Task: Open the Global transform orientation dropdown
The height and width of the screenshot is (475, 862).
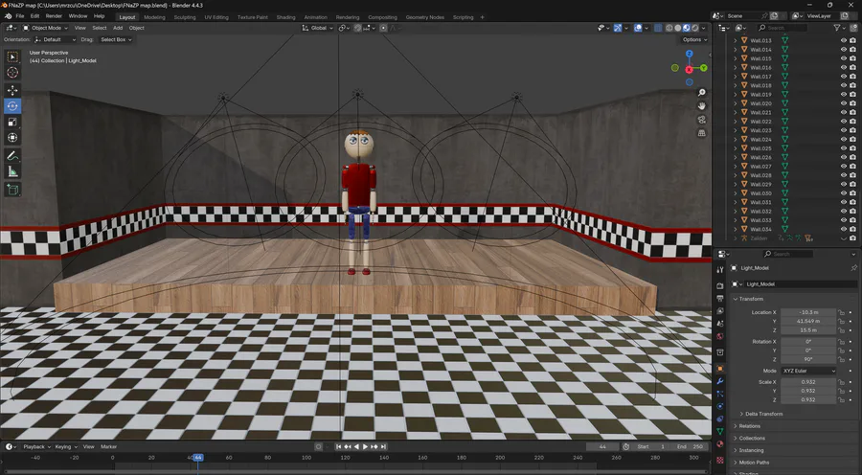Action: (318, 28)
